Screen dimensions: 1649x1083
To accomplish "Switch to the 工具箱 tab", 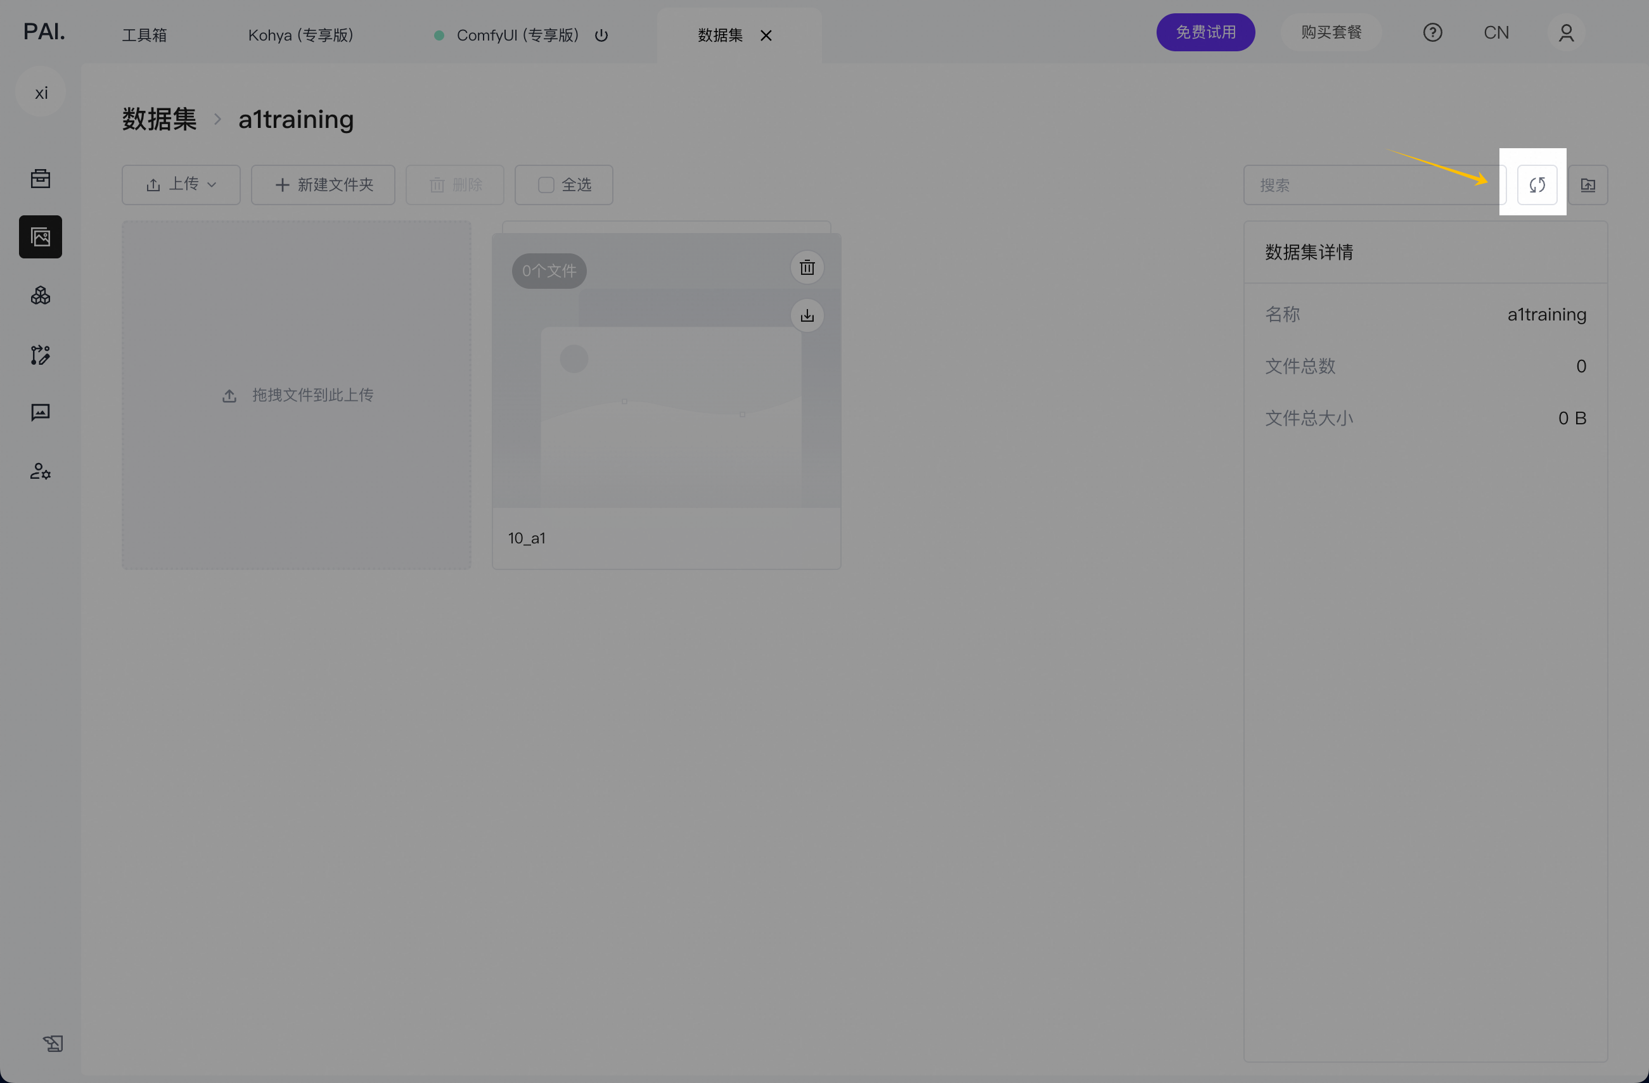I will point(144,35).
